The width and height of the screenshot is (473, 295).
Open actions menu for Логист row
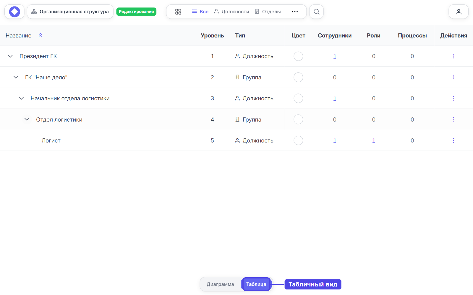point(453,140)
